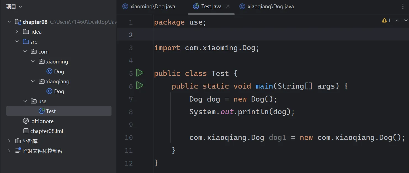
Task: Switch to the xiaoqiang\Dog.java tab
Action: tap(270, 7)
